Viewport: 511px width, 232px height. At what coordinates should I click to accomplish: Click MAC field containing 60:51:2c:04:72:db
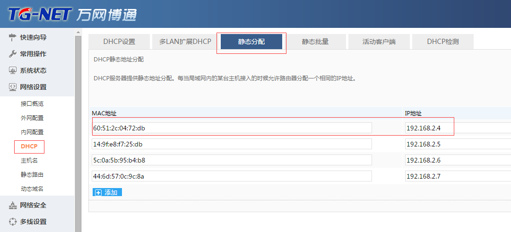pyautogui.click(x=232, y=128)
